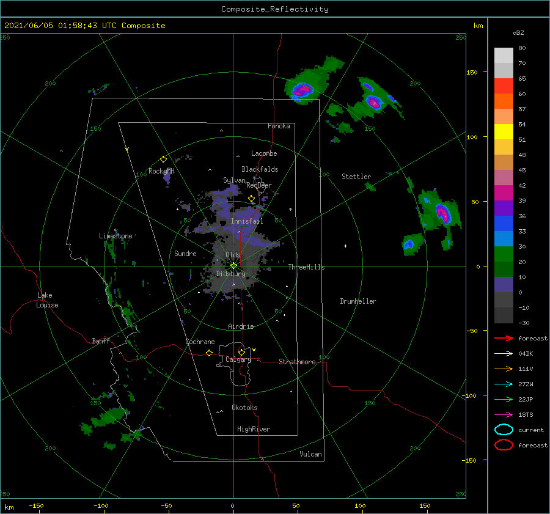Click the Calgary city label
This screenshot has width=550, height=514.
coord(238,359)
